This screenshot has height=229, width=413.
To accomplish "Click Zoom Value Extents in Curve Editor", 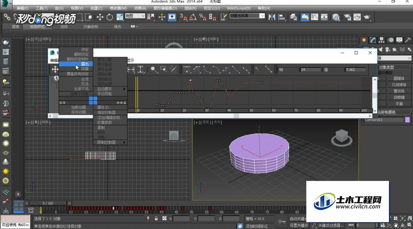I will click(140, 70).
